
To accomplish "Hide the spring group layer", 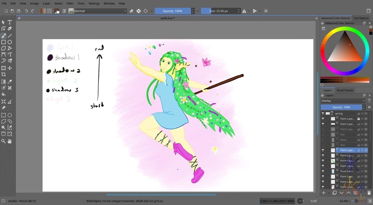I will pos(323,113).
